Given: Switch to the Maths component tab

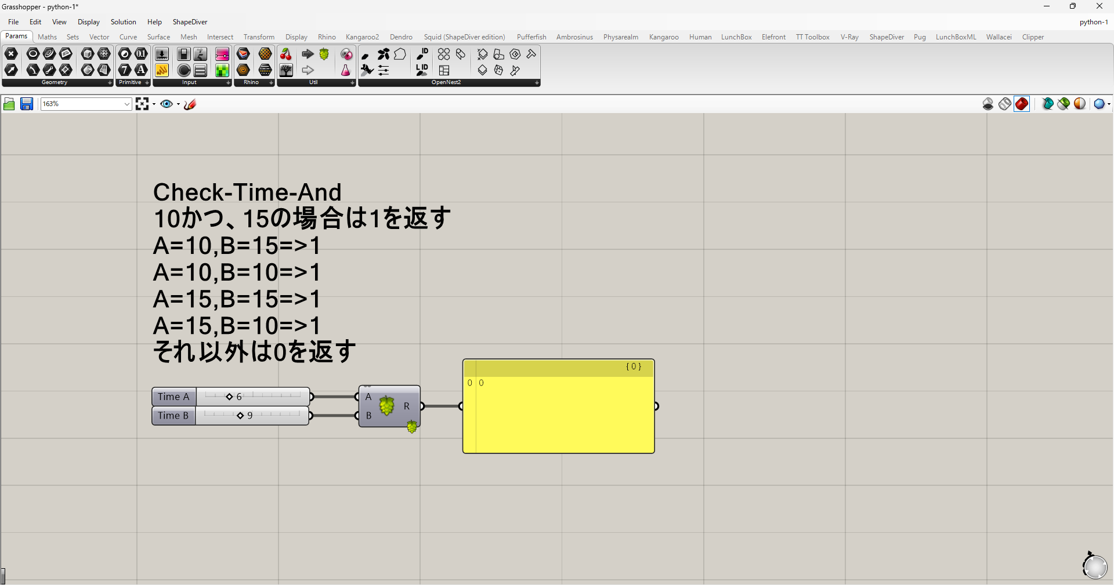Looking at the screenshot, I should pos(47,37).
